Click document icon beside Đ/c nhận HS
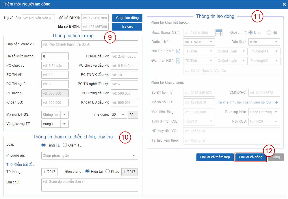Viewport: 288px width, 199px height. 178,61
